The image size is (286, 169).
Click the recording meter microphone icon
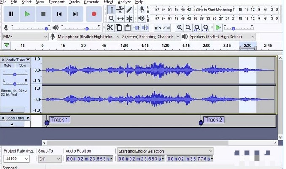(142, 9)
